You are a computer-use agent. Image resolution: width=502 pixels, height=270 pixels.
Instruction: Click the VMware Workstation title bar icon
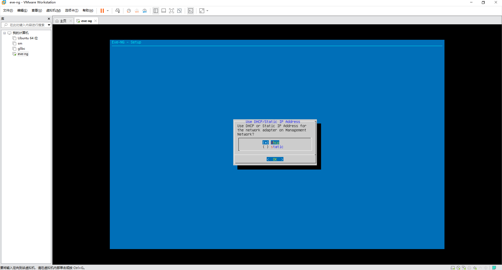[x=4, y=2]
